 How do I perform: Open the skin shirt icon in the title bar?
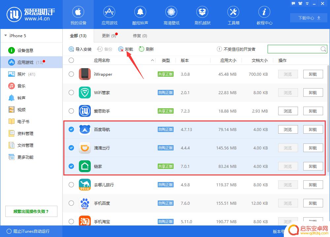(300, 4)
